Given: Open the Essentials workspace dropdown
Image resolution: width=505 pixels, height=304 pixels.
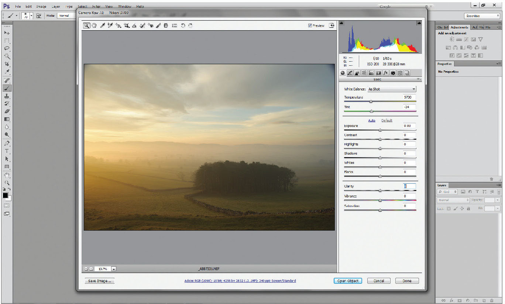Looking at the screenshot, I should tap(482, 16).
